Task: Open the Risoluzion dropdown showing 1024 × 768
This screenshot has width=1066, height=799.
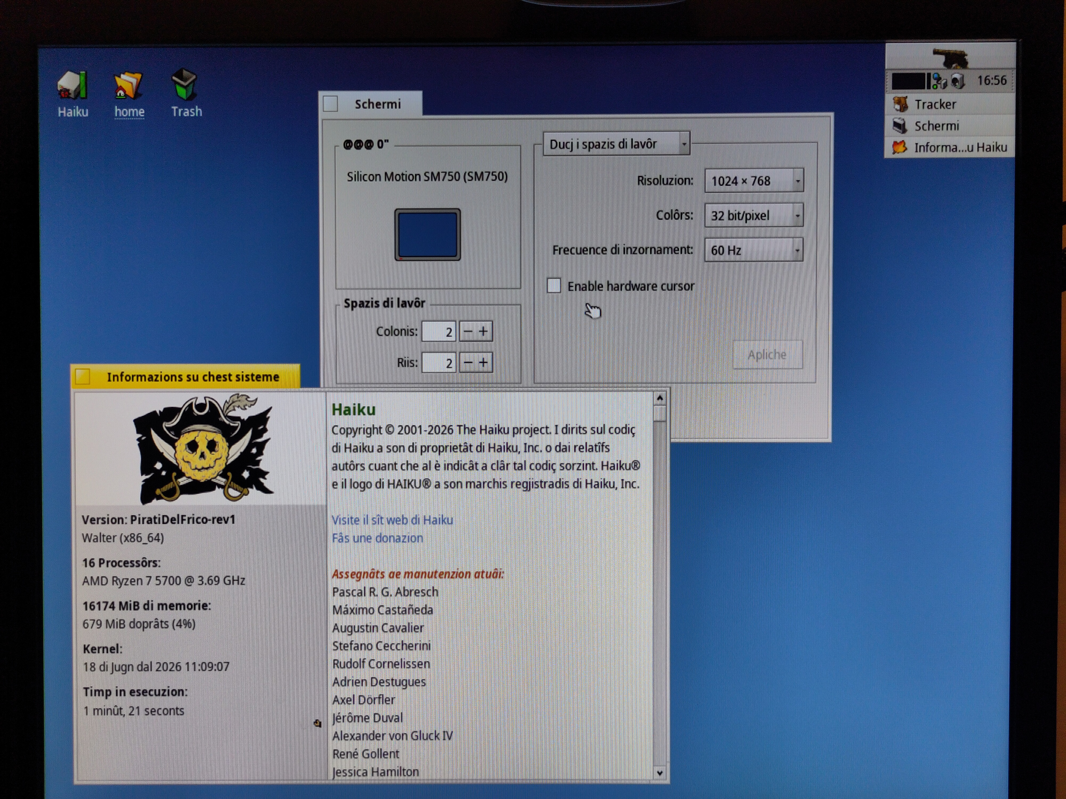Action: 754,181
